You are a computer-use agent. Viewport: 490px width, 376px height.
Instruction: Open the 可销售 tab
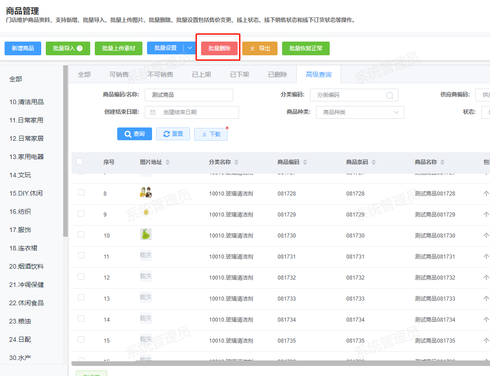[x=119, y=74]
